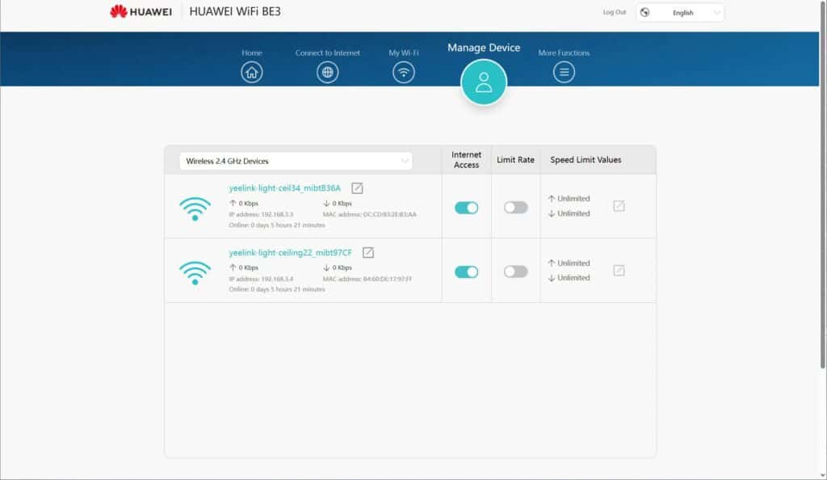Screen dimensions: 827x480
Task: Edit name of yeelink-light-ceil34_mibtB36A device
Action: [x=357, y=187]
